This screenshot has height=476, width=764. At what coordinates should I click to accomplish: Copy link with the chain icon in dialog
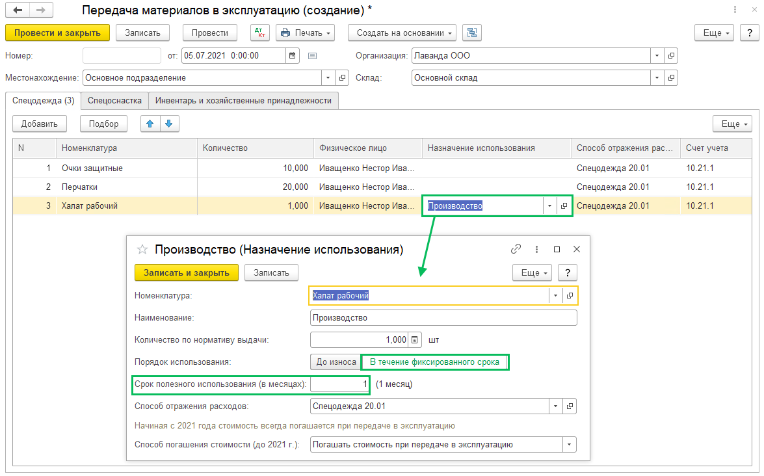(516, 249)
